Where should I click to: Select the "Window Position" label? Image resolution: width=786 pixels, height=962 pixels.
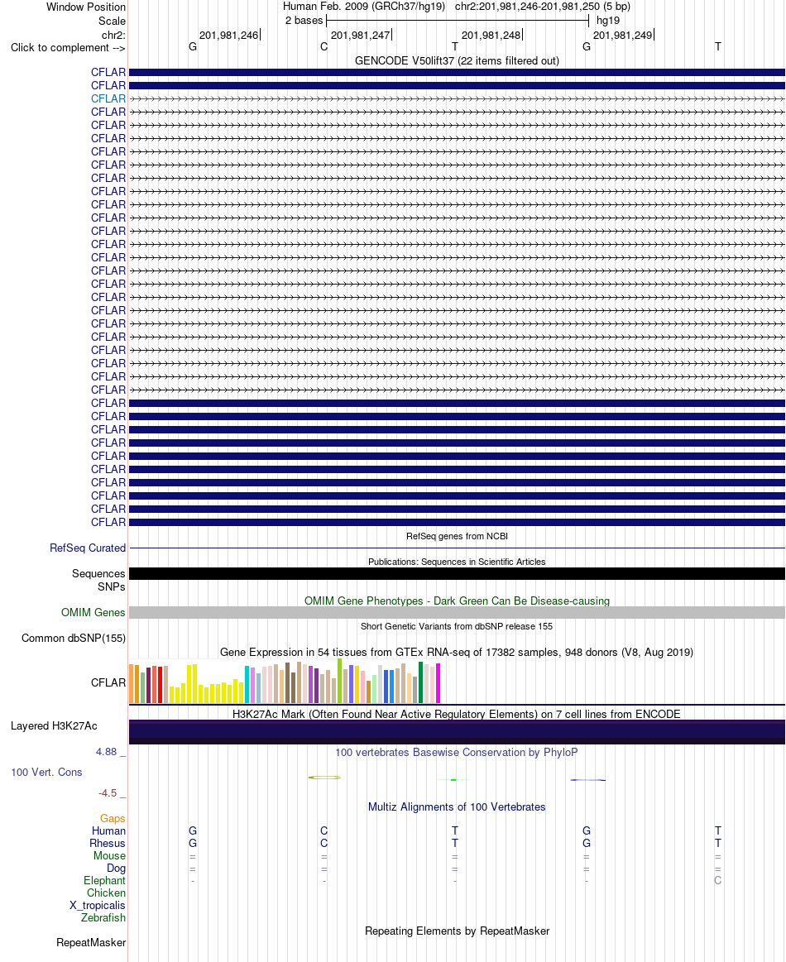[x=86, y=7]
